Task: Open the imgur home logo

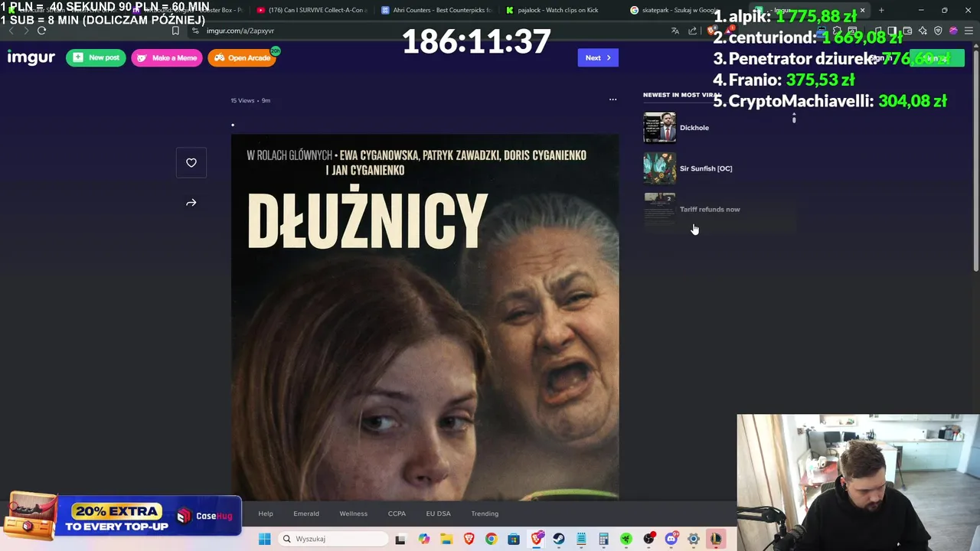Action: tap(31, 58)
